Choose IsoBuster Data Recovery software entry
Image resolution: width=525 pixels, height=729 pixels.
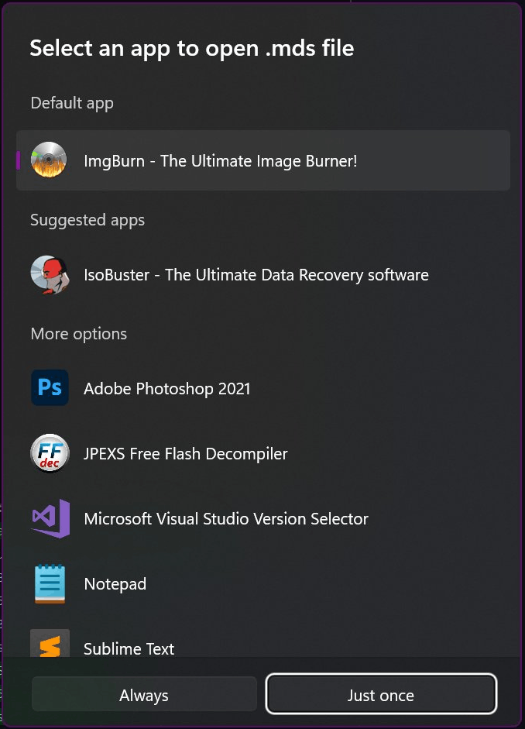(263, 275)
